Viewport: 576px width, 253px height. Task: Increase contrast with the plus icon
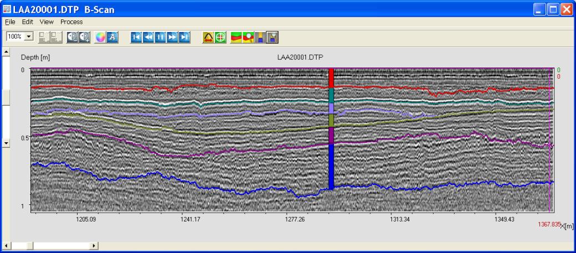tap(84, 37)
